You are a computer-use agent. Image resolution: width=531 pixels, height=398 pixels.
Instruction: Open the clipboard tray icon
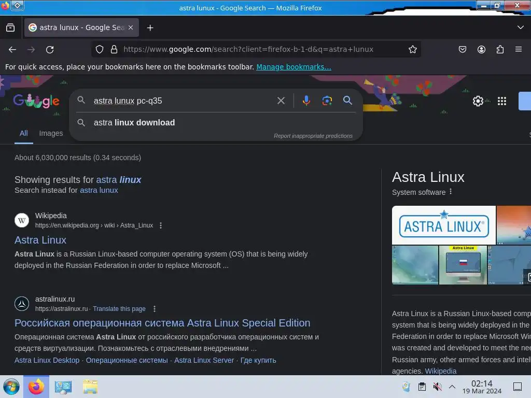(422, 387)
